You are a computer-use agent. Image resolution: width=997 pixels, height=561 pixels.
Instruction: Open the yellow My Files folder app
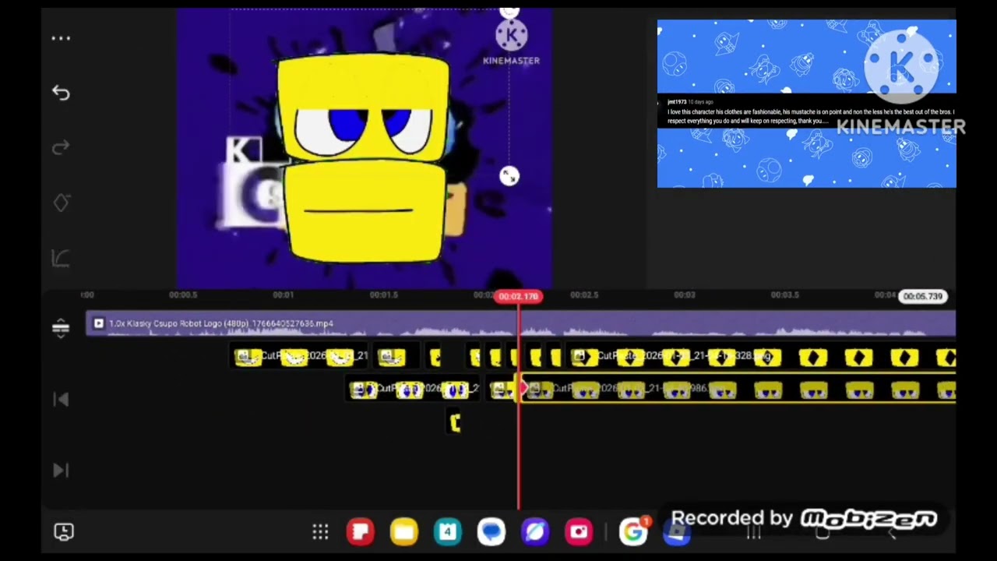click(x=404, y=532)
